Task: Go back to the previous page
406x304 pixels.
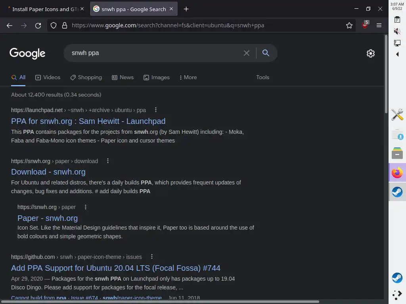Action: (x=10, y=25)
